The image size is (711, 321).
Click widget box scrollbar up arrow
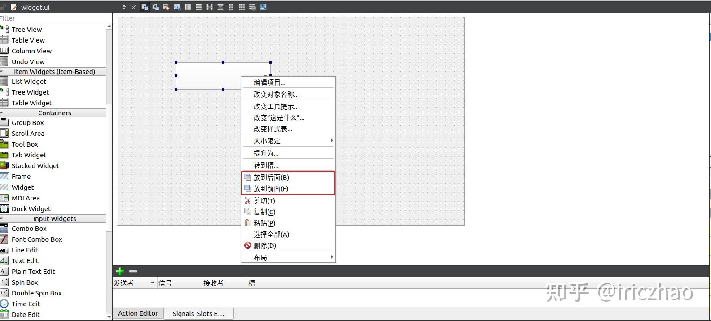109,26
